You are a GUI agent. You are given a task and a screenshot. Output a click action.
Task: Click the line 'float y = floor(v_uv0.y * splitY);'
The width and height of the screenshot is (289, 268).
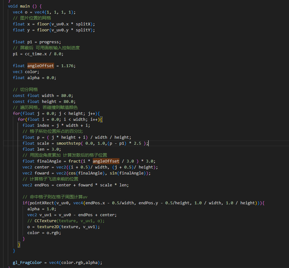pos(54,30)
